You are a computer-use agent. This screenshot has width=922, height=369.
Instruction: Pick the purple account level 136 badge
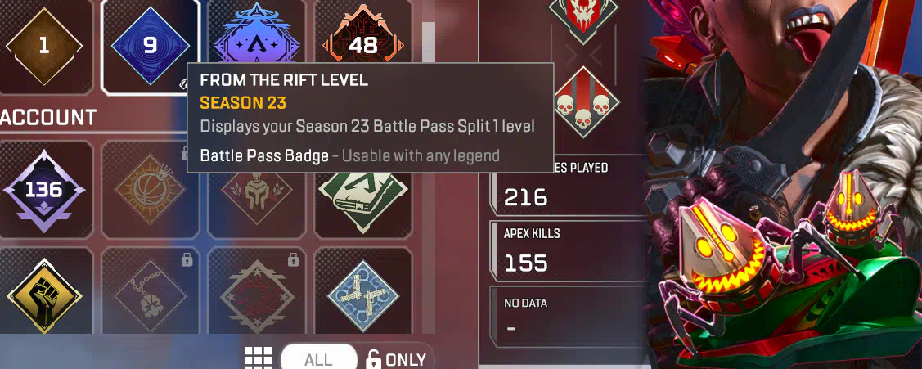(x=43, y=190)
